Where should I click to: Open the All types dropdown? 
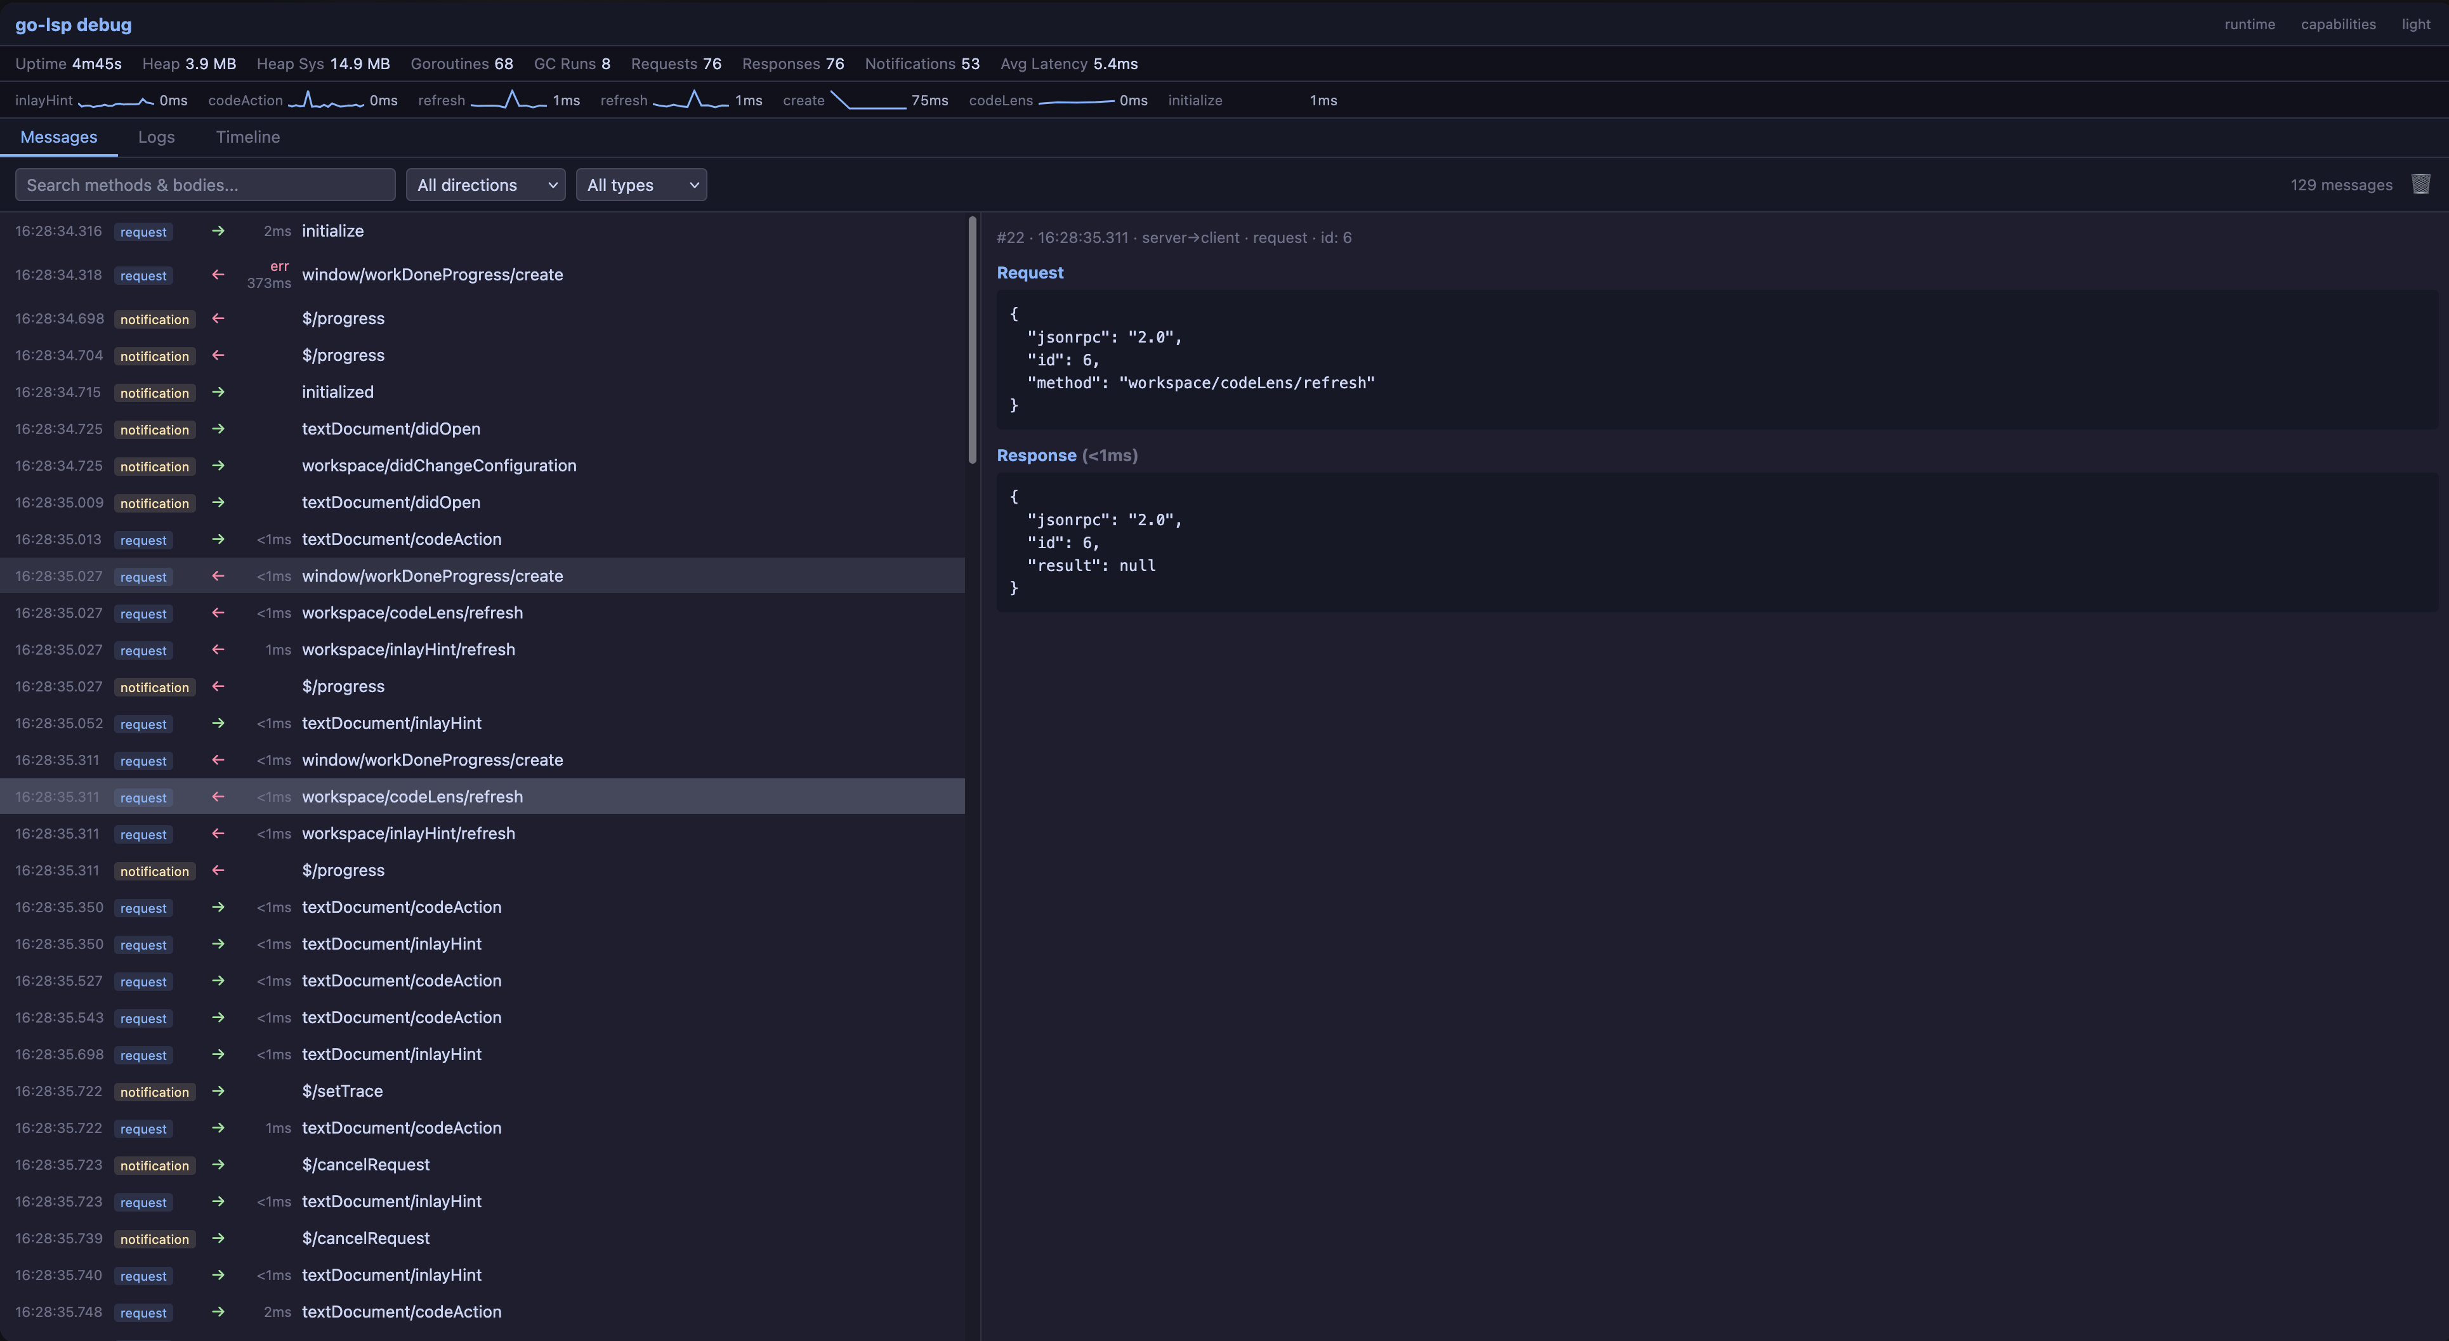(x=641, y=185)
